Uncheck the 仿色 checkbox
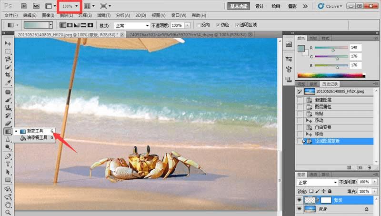 tap(219, 25)
